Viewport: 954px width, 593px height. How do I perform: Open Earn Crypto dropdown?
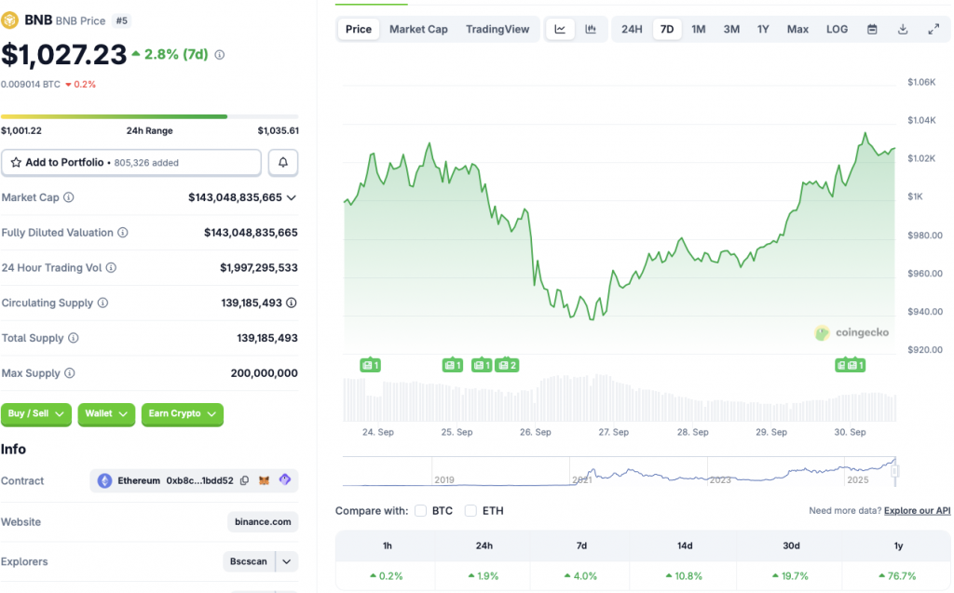[183, 413]
